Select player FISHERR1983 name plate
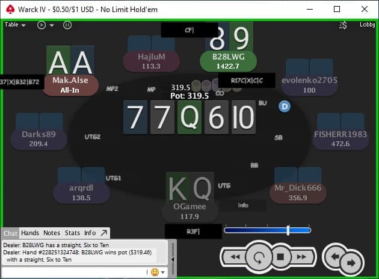 click(340, 139)
